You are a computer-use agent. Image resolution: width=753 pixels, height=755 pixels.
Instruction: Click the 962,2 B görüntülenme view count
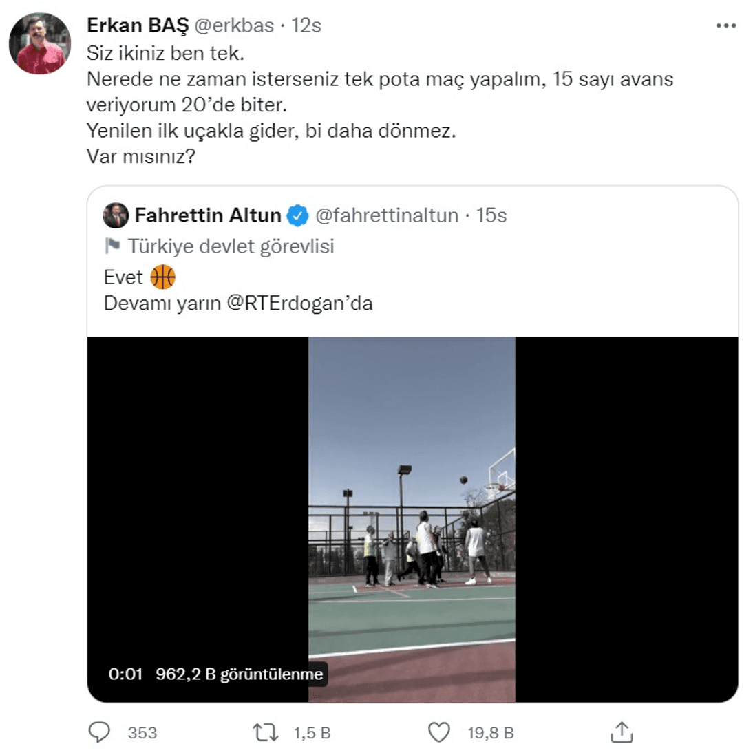[x=239, y=674]
